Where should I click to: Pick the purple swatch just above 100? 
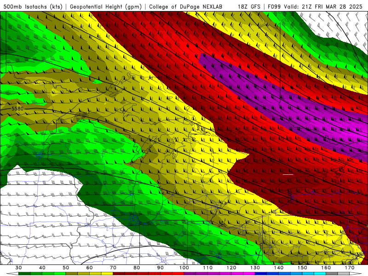(190, 274)
